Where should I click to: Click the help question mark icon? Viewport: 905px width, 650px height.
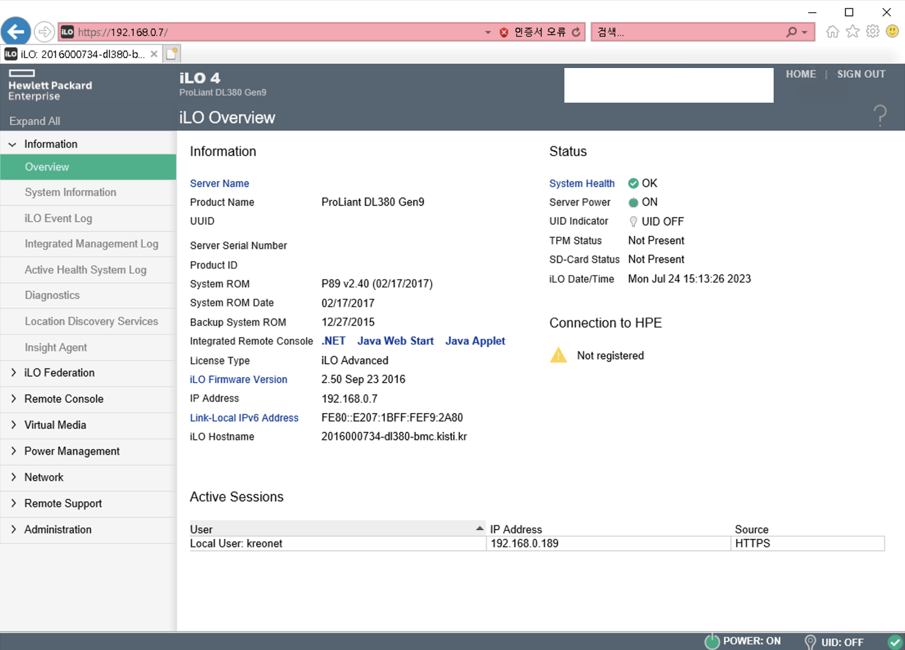[879, 115]
